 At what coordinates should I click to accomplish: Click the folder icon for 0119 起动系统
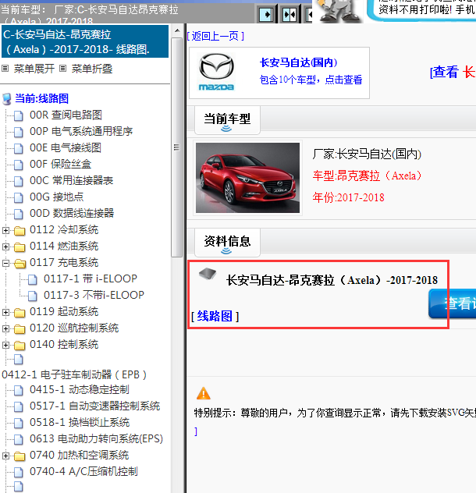click(x=20, y=312)
